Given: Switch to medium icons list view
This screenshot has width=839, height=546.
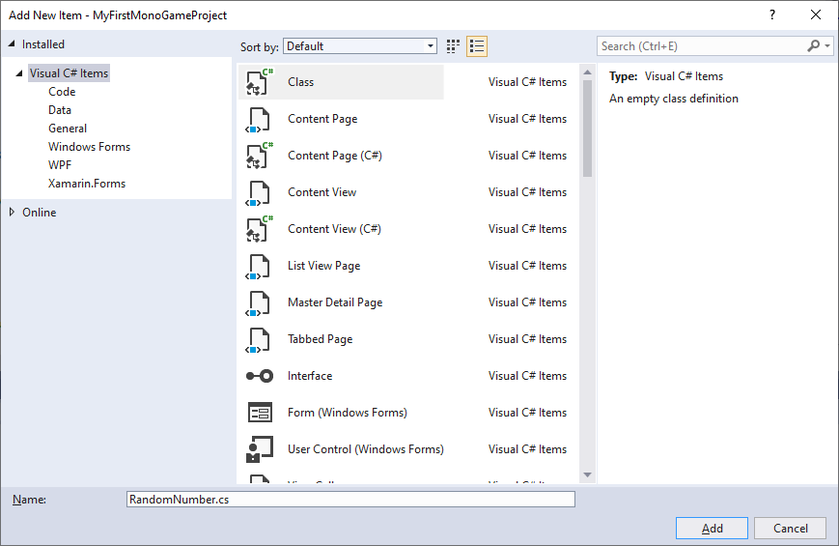Looking at the screenshot, I should pos(477,46).
